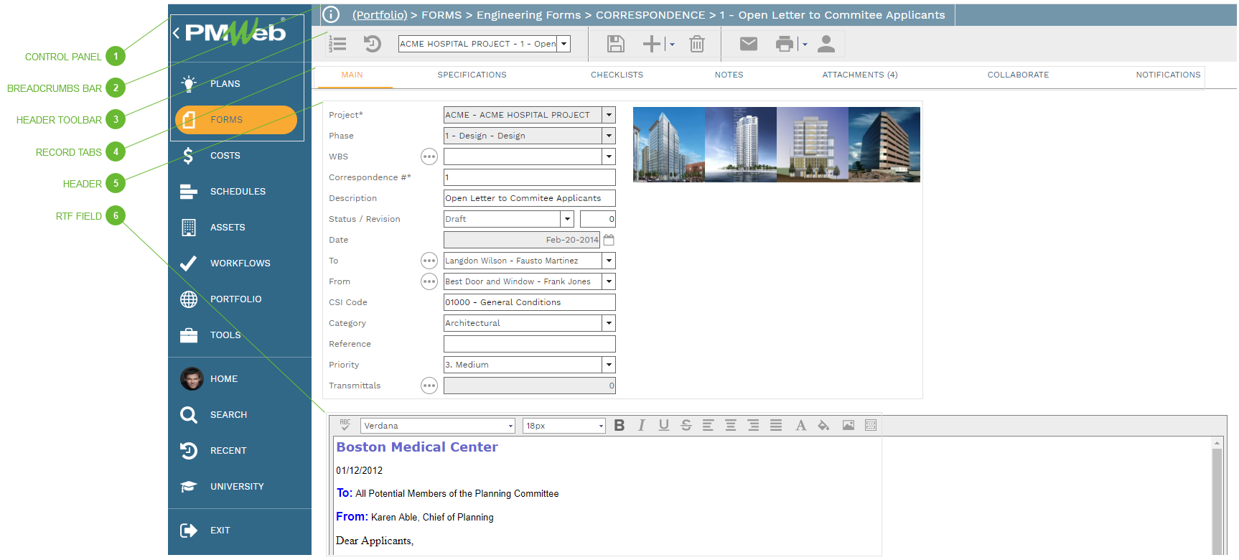
Task: Open the Verdana font family dropdown
Action: point(510,426)
